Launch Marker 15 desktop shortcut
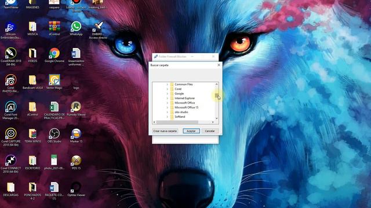The width and height of the screenshot is (371, 208). (x=76, y=136)
